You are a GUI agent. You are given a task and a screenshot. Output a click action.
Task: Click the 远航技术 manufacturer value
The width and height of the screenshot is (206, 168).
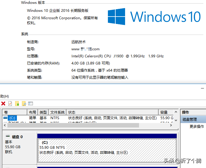(79, 42)
